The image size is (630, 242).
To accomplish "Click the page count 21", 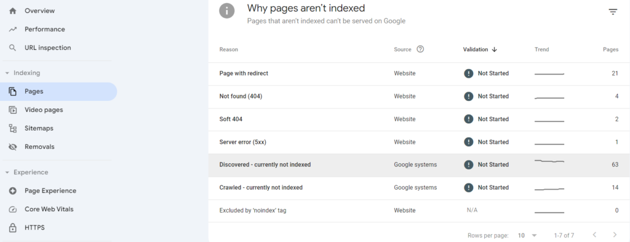I will (x=615, y=73).
